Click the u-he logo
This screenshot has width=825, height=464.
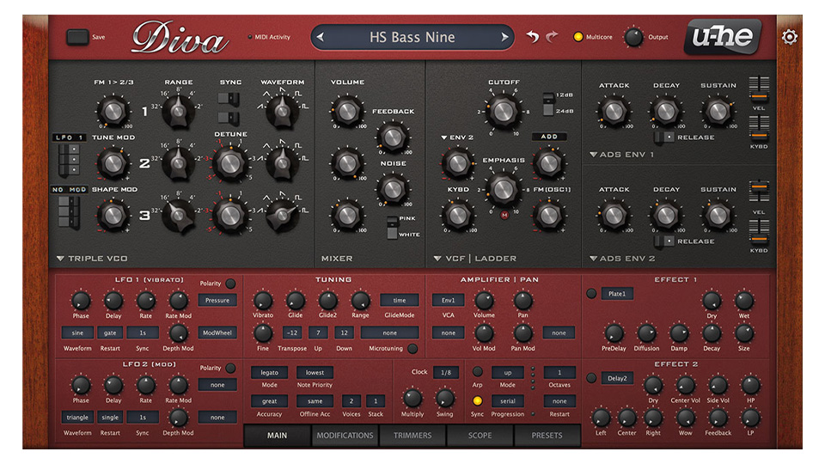pos(727,37)
